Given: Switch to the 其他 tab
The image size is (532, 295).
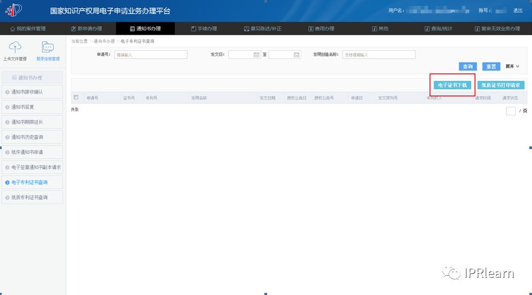Looking at the screenshot, I should [380, 29].
